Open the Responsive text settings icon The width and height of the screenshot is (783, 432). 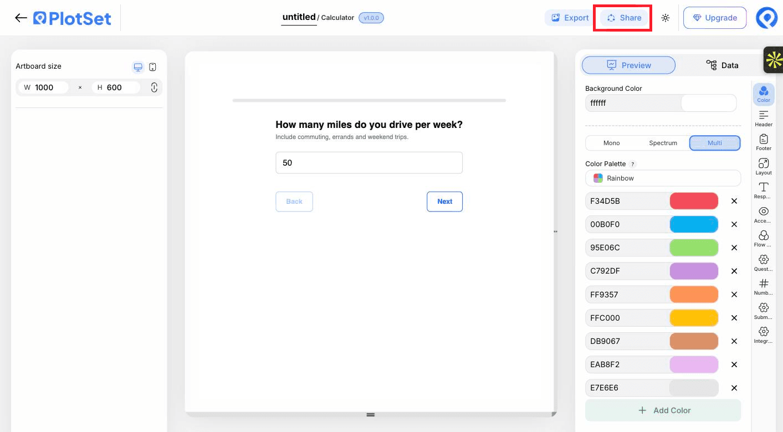pyautogui.click(x=764, y=191)
